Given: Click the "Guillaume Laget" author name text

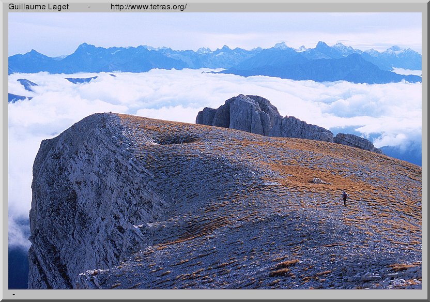Looking at the screenshot, I should (38, 7).
